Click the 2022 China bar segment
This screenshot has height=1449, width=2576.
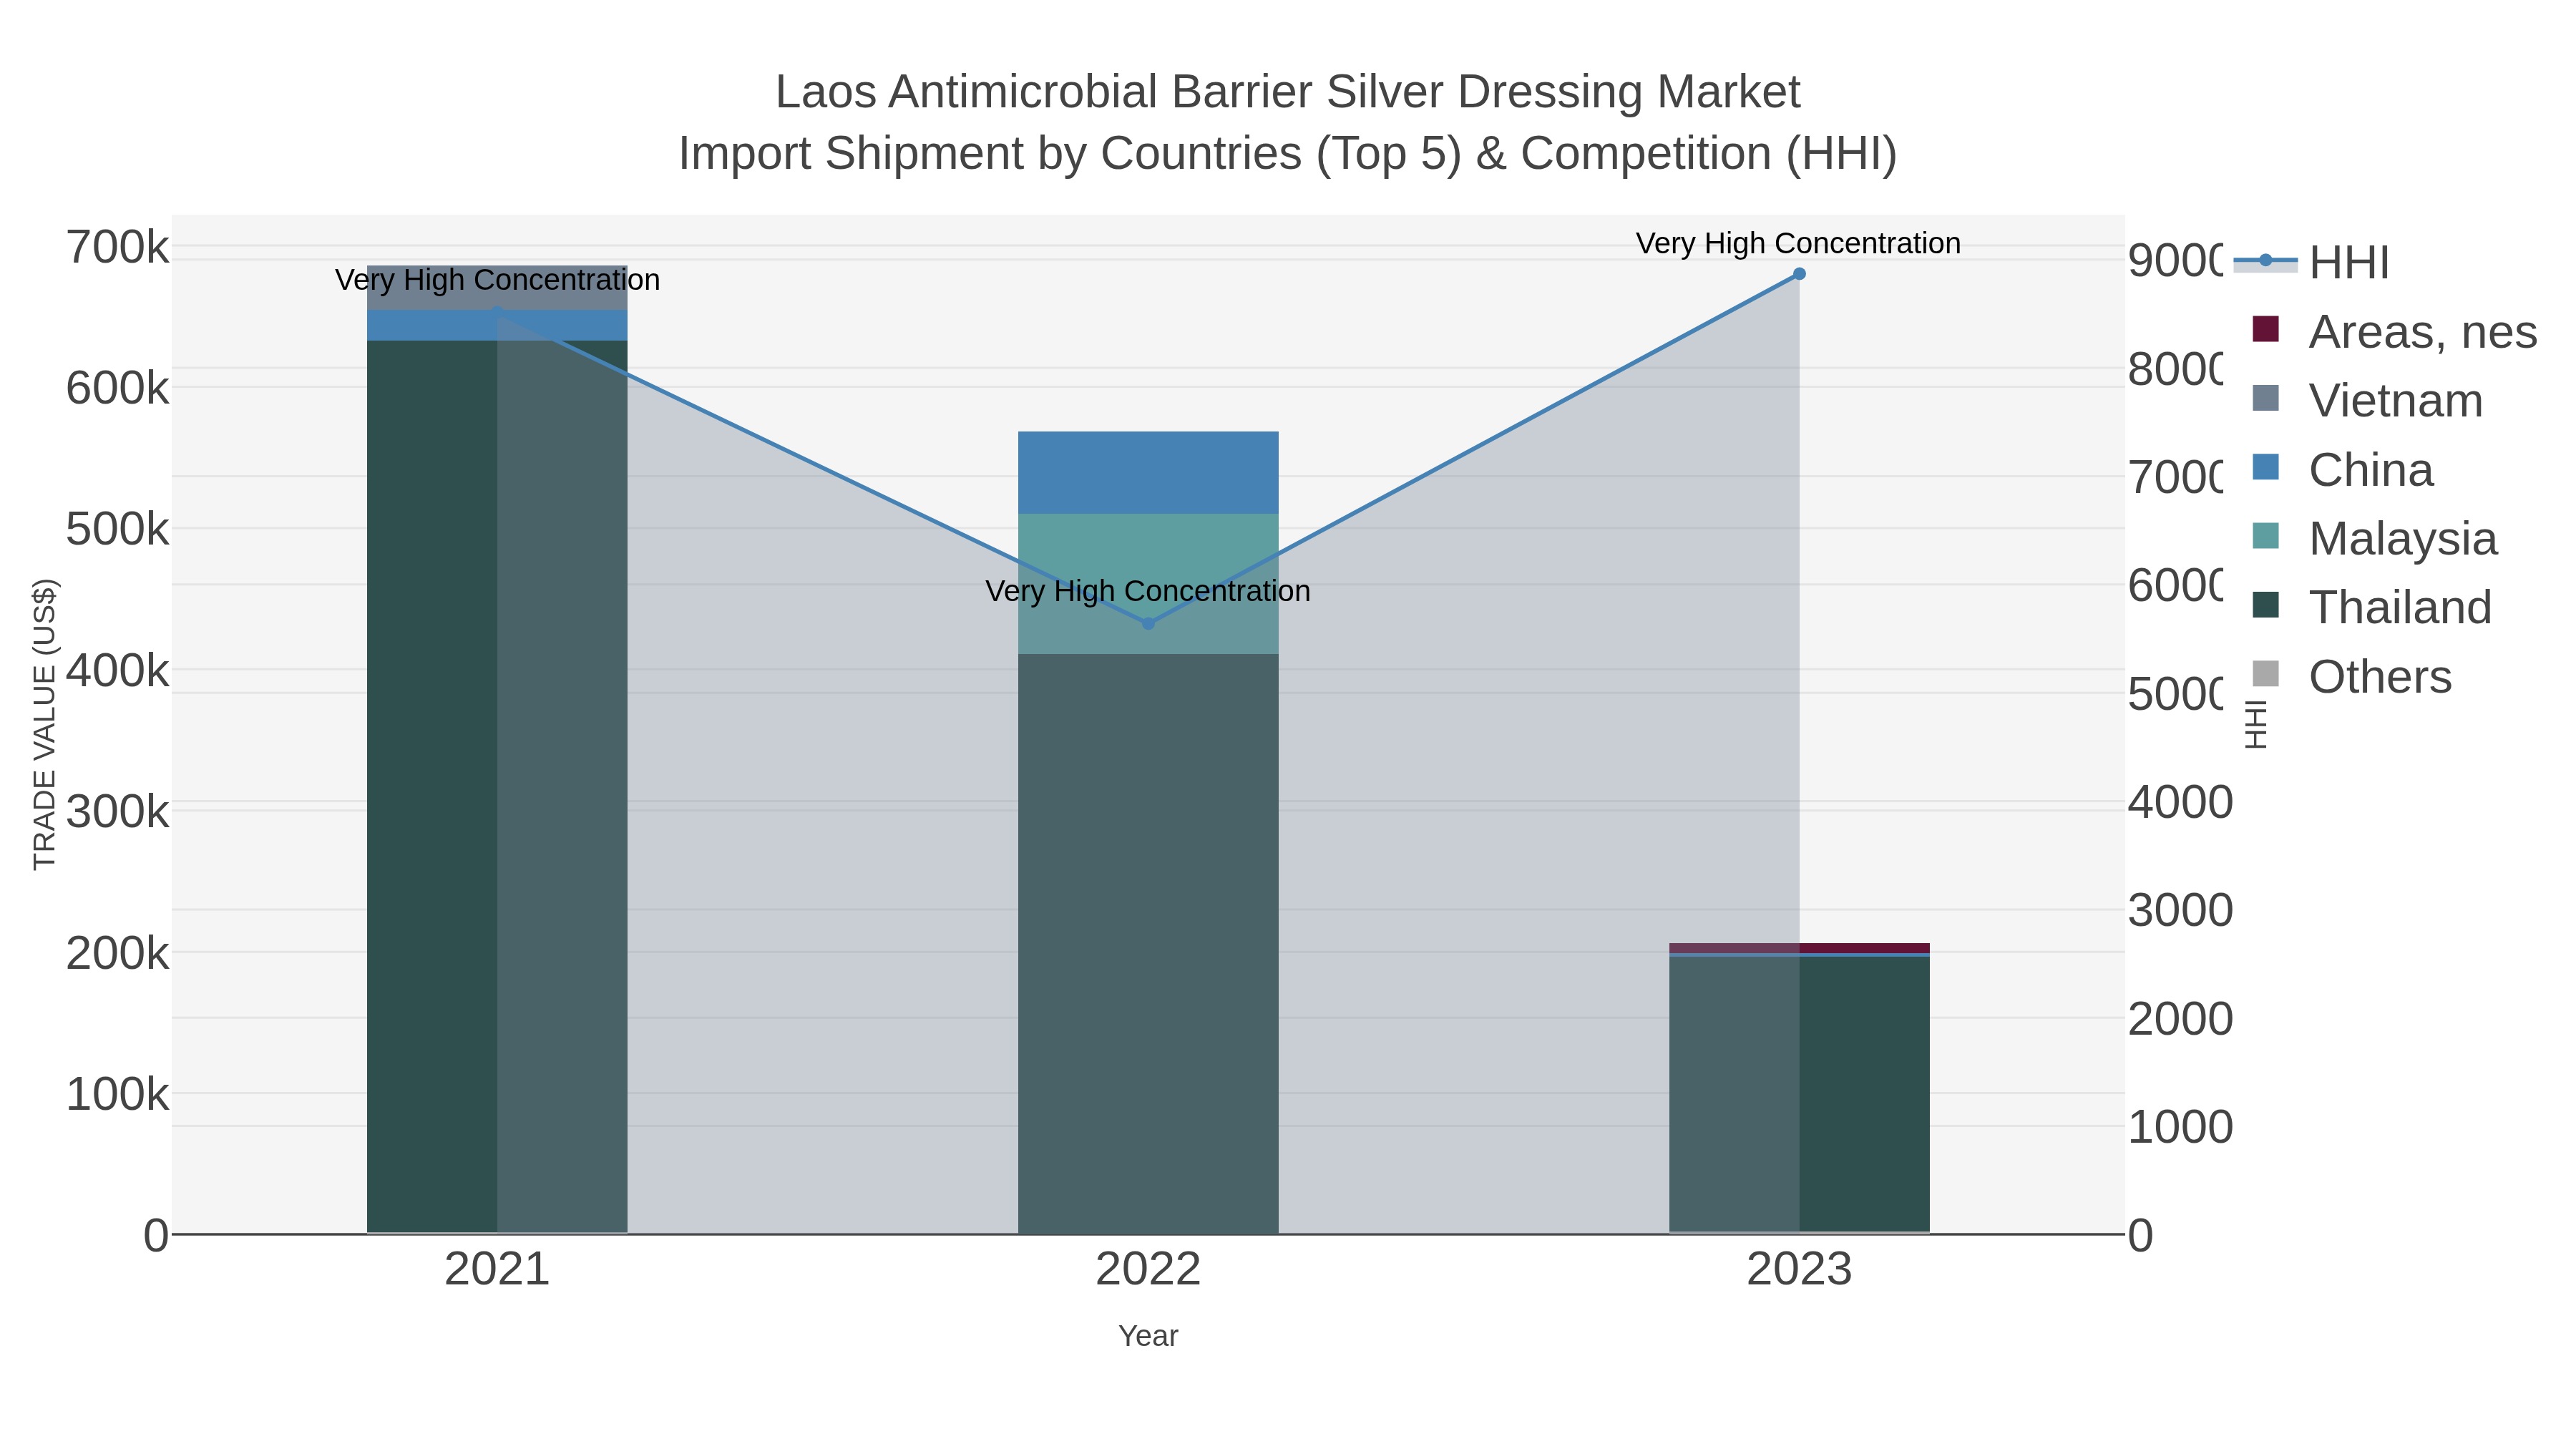click(x=1148, y=473)
